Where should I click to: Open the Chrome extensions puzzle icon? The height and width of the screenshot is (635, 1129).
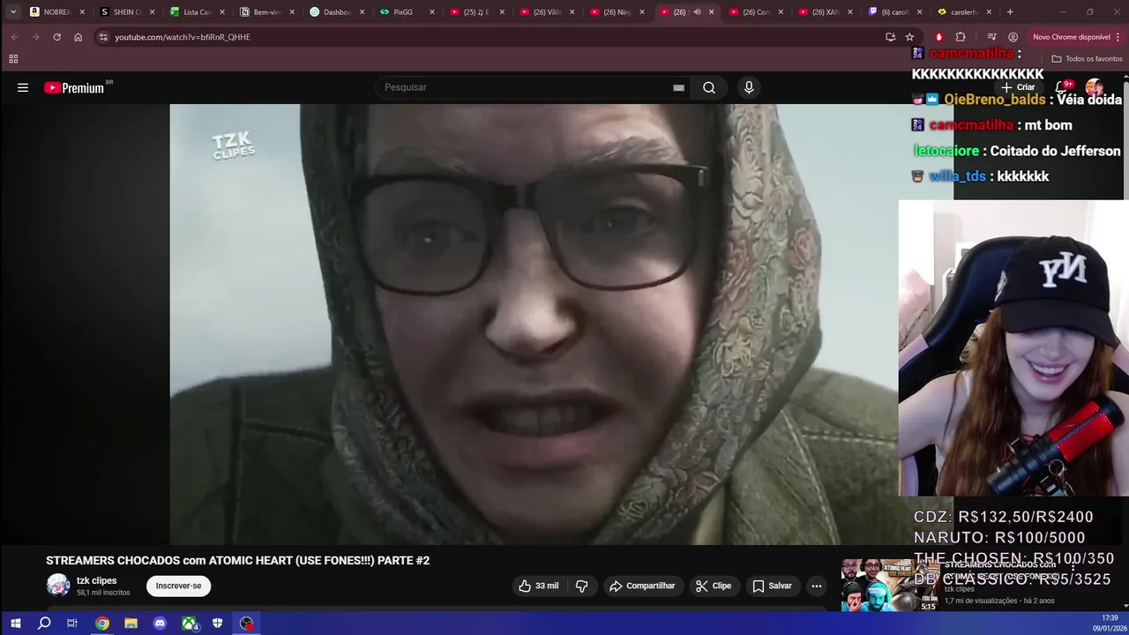(x=961, y=37)
